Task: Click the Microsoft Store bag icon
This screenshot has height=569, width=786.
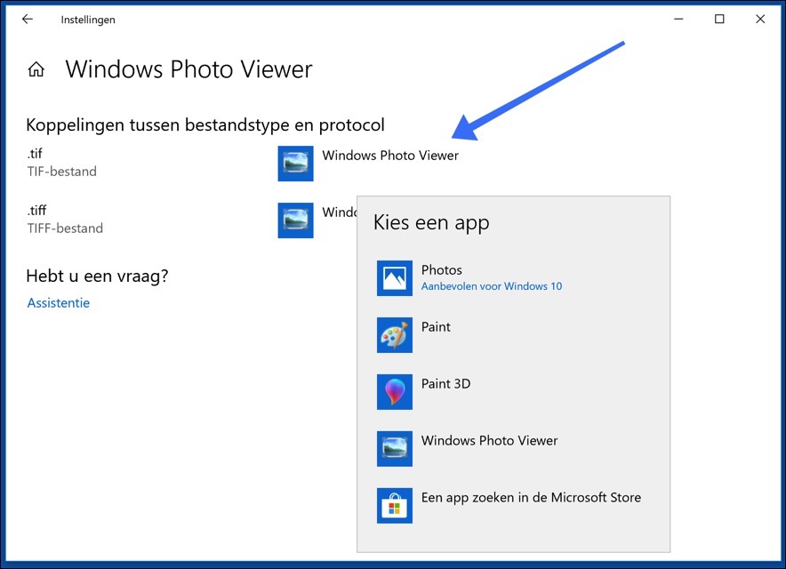Action: (395, 505)
